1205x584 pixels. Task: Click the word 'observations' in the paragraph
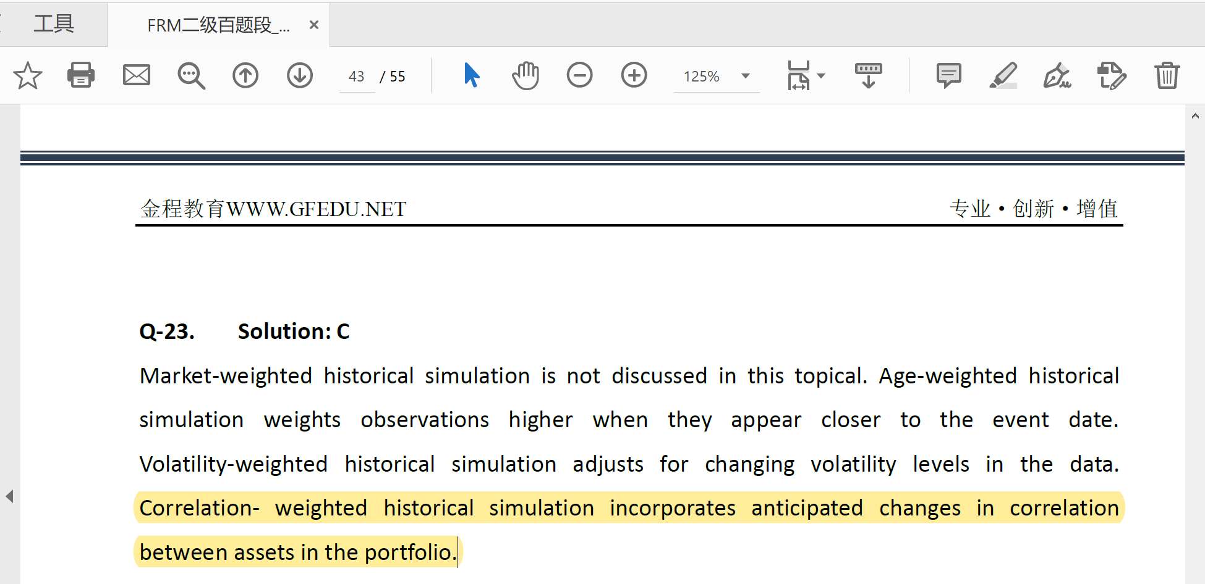(x=425, y=420)
